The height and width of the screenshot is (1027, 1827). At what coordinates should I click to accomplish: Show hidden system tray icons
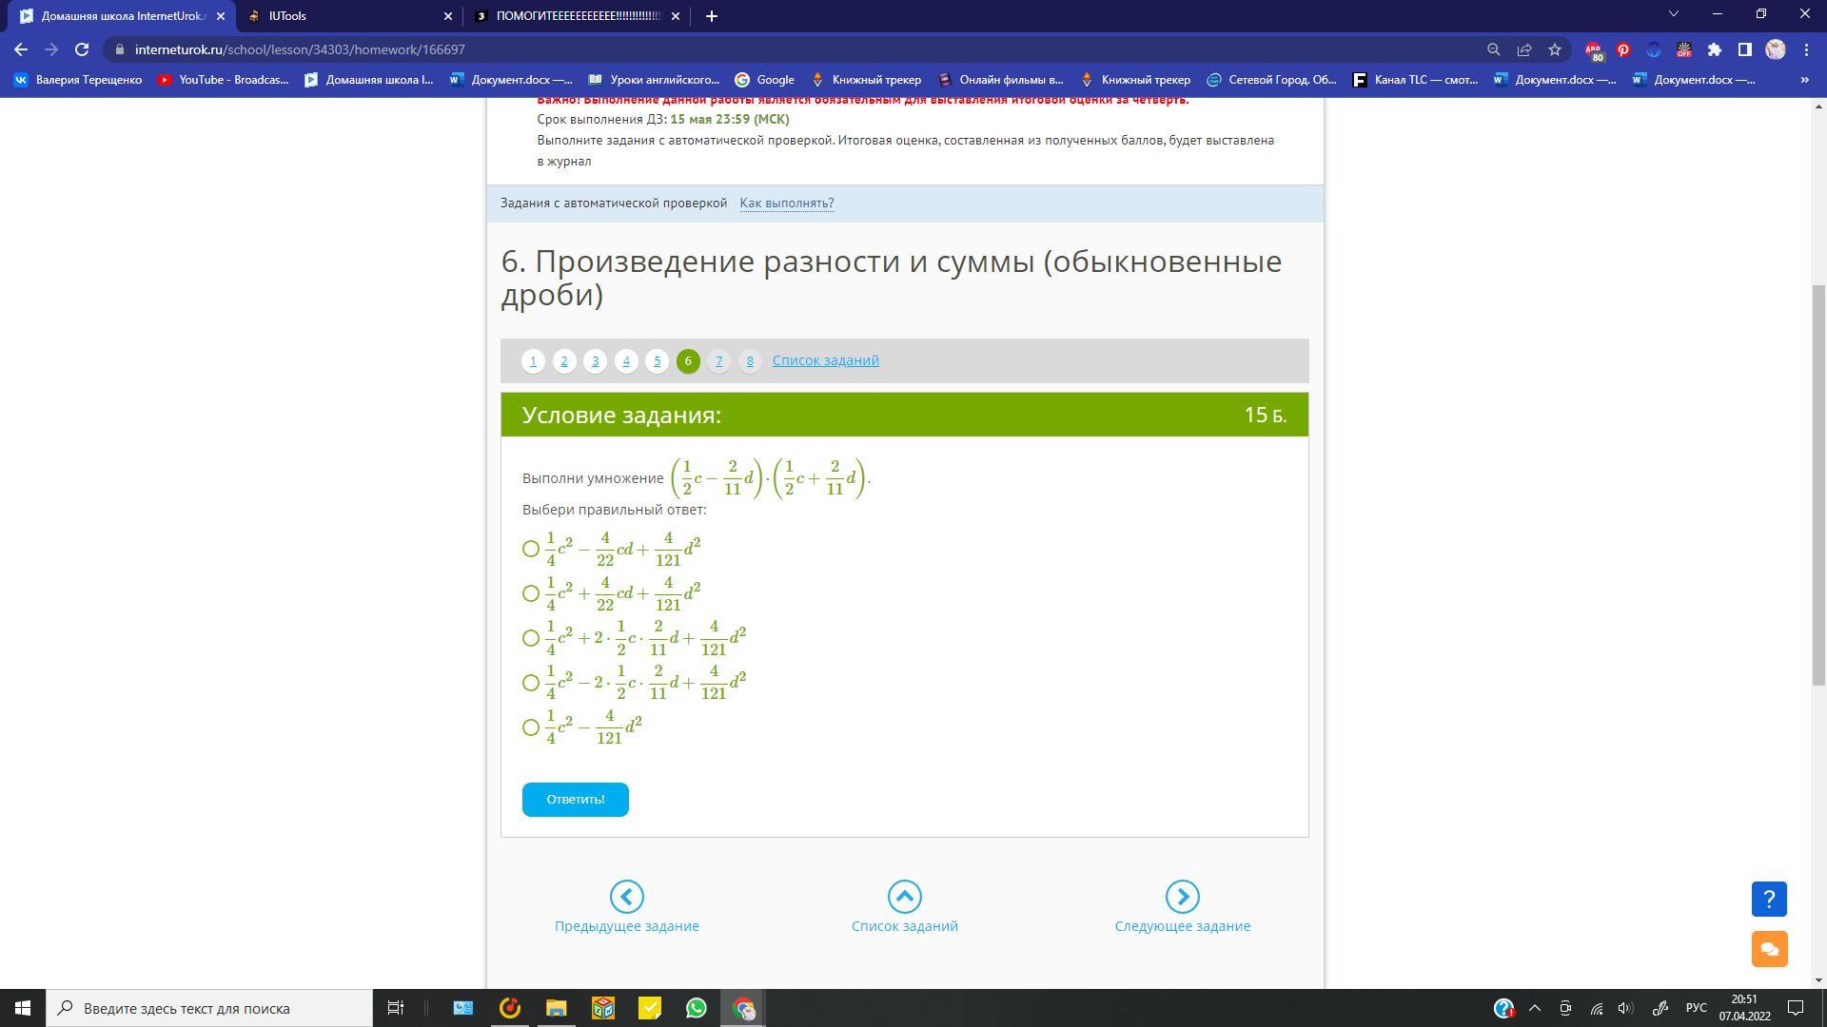[x=1534, y=1008]
